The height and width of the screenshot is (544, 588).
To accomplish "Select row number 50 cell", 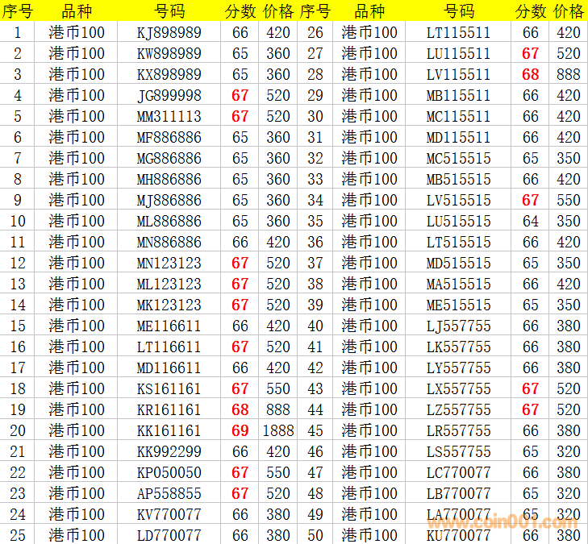I will point(315,535).
